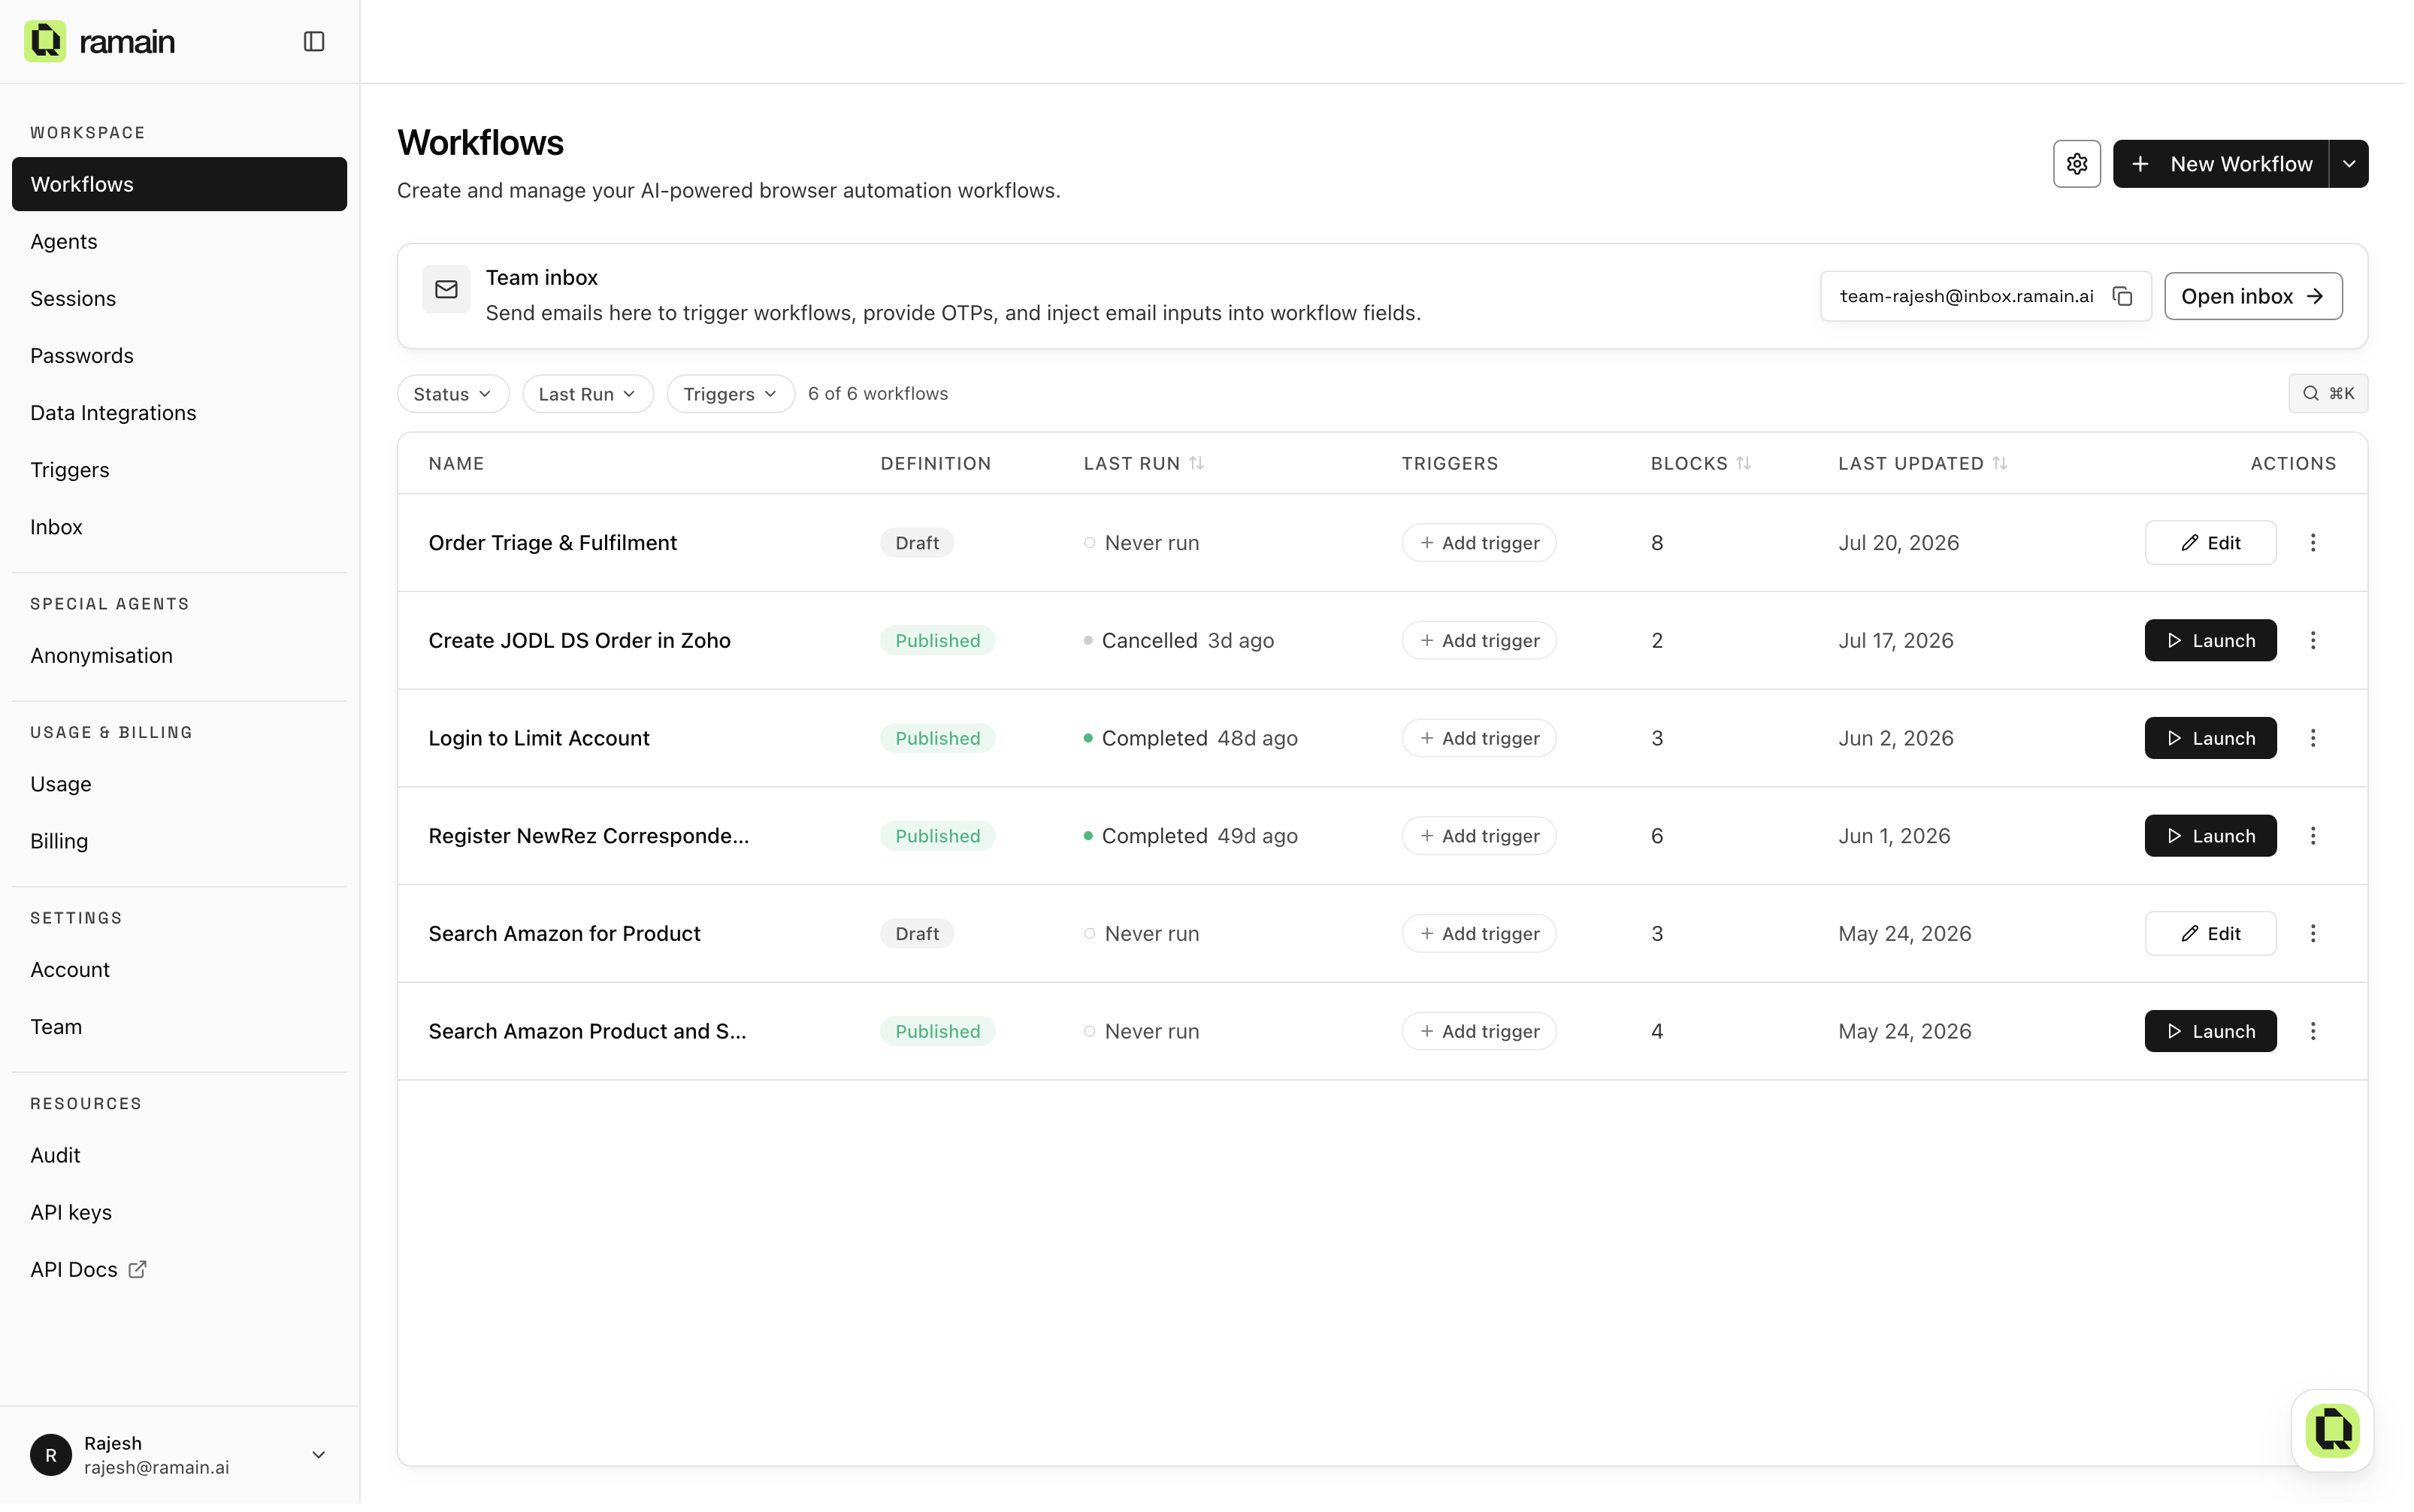Image resolution: width=2414 pixels, height=1512 pixels.
Task: Open workflow settings gear icon
Action: (x=2077, y=164)
